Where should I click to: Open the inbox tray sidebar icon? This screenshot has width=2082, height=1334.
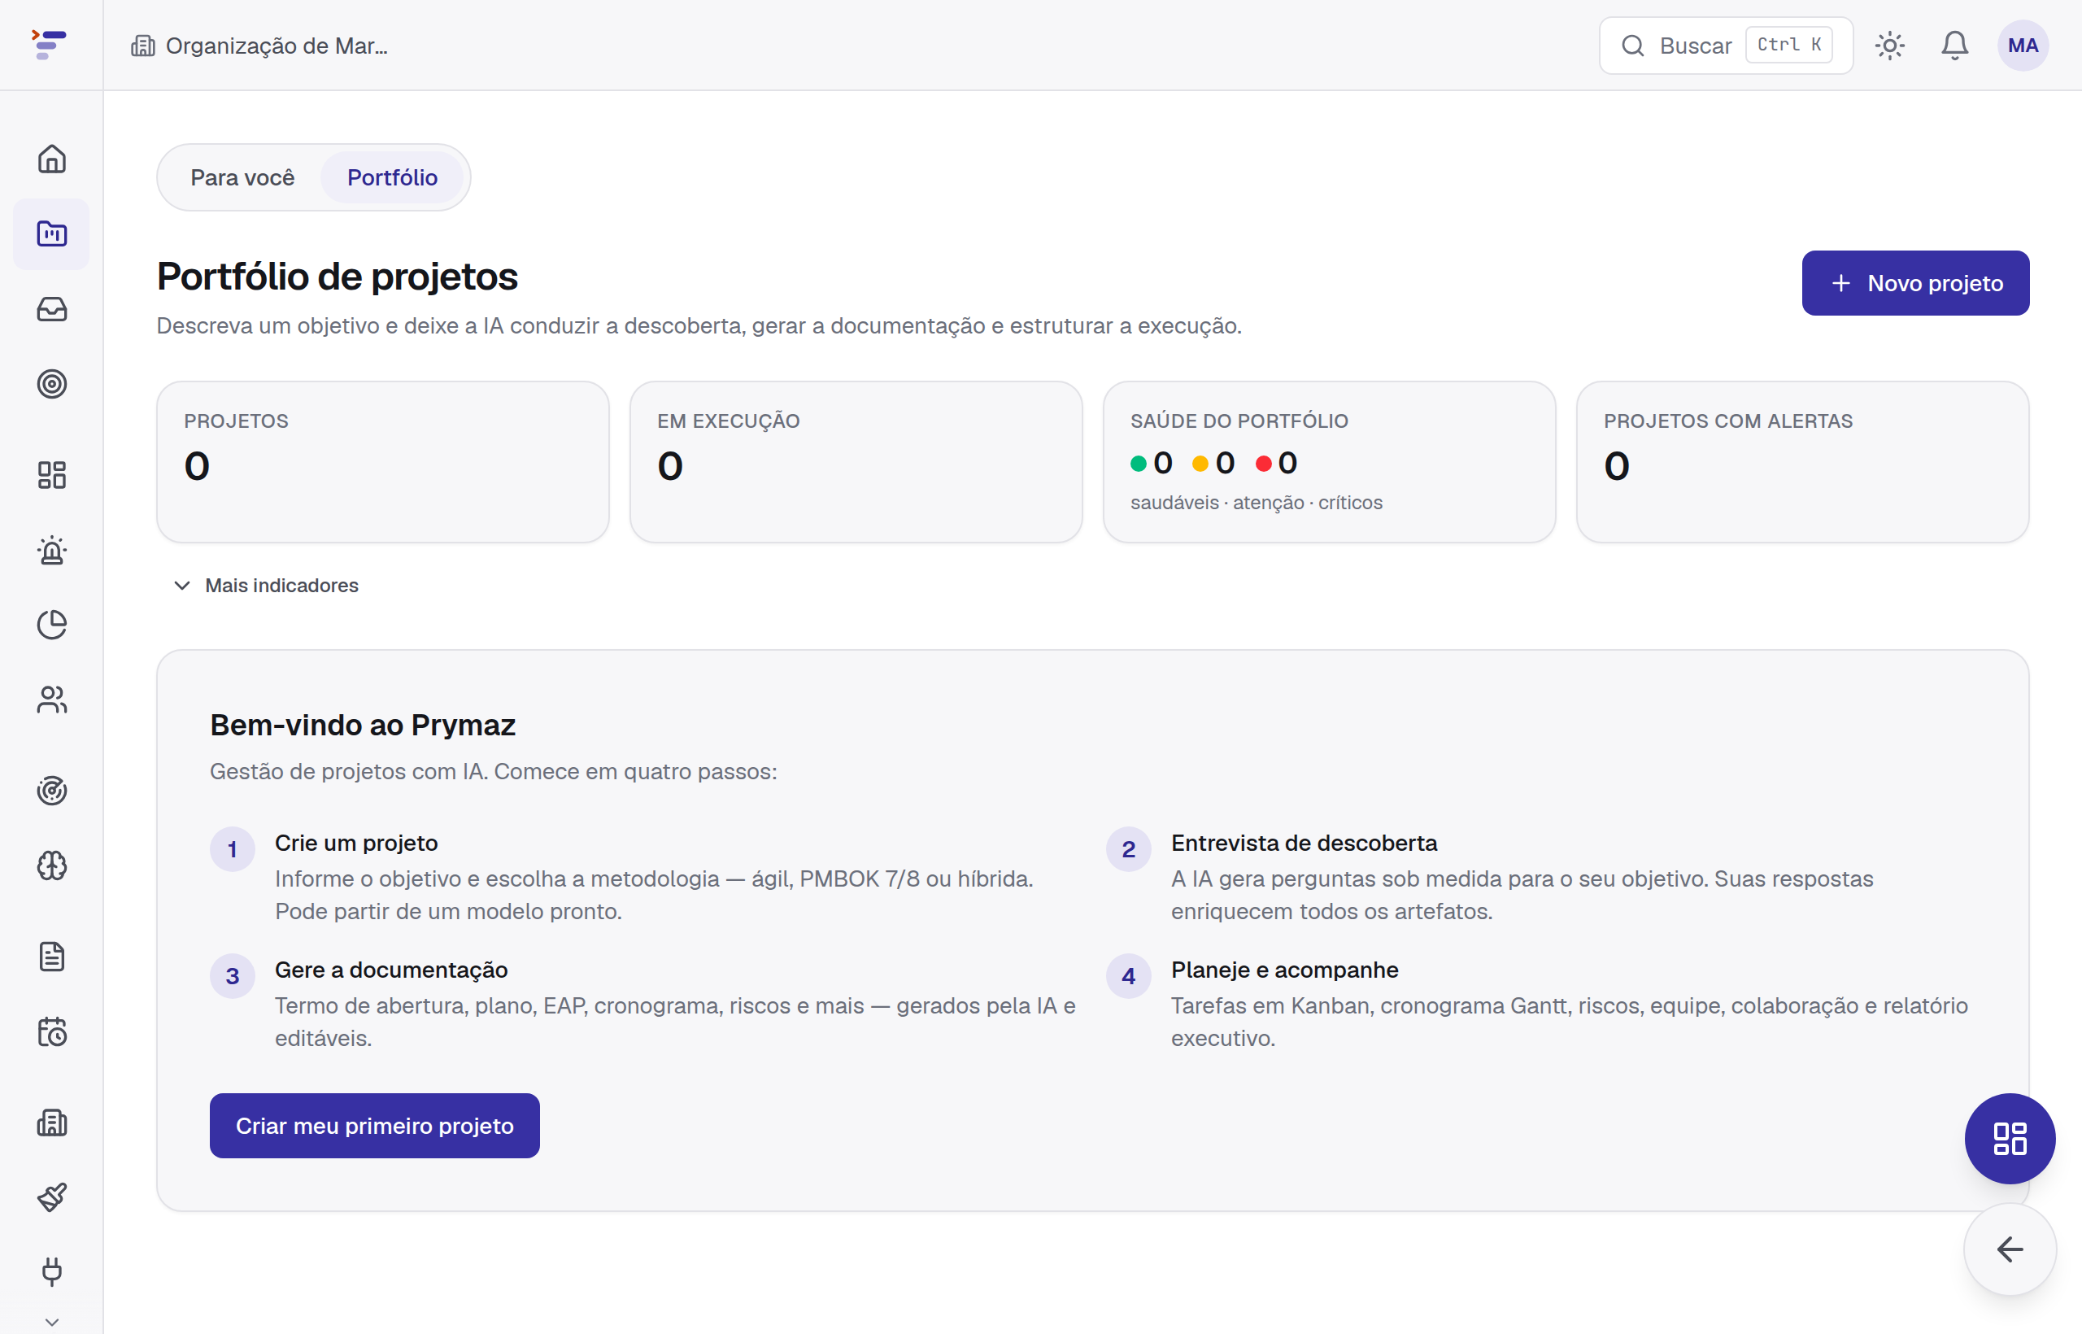coord(52,309)
